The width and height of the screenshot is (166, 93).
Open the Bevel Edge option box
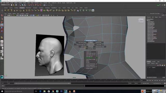coord(103,44)
